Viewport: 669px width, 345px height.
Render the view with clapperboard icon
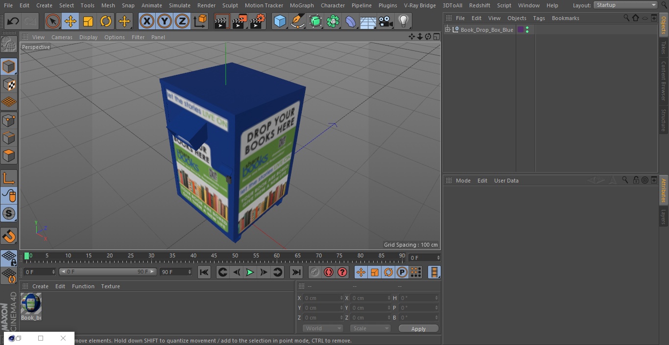pos(222,21)
